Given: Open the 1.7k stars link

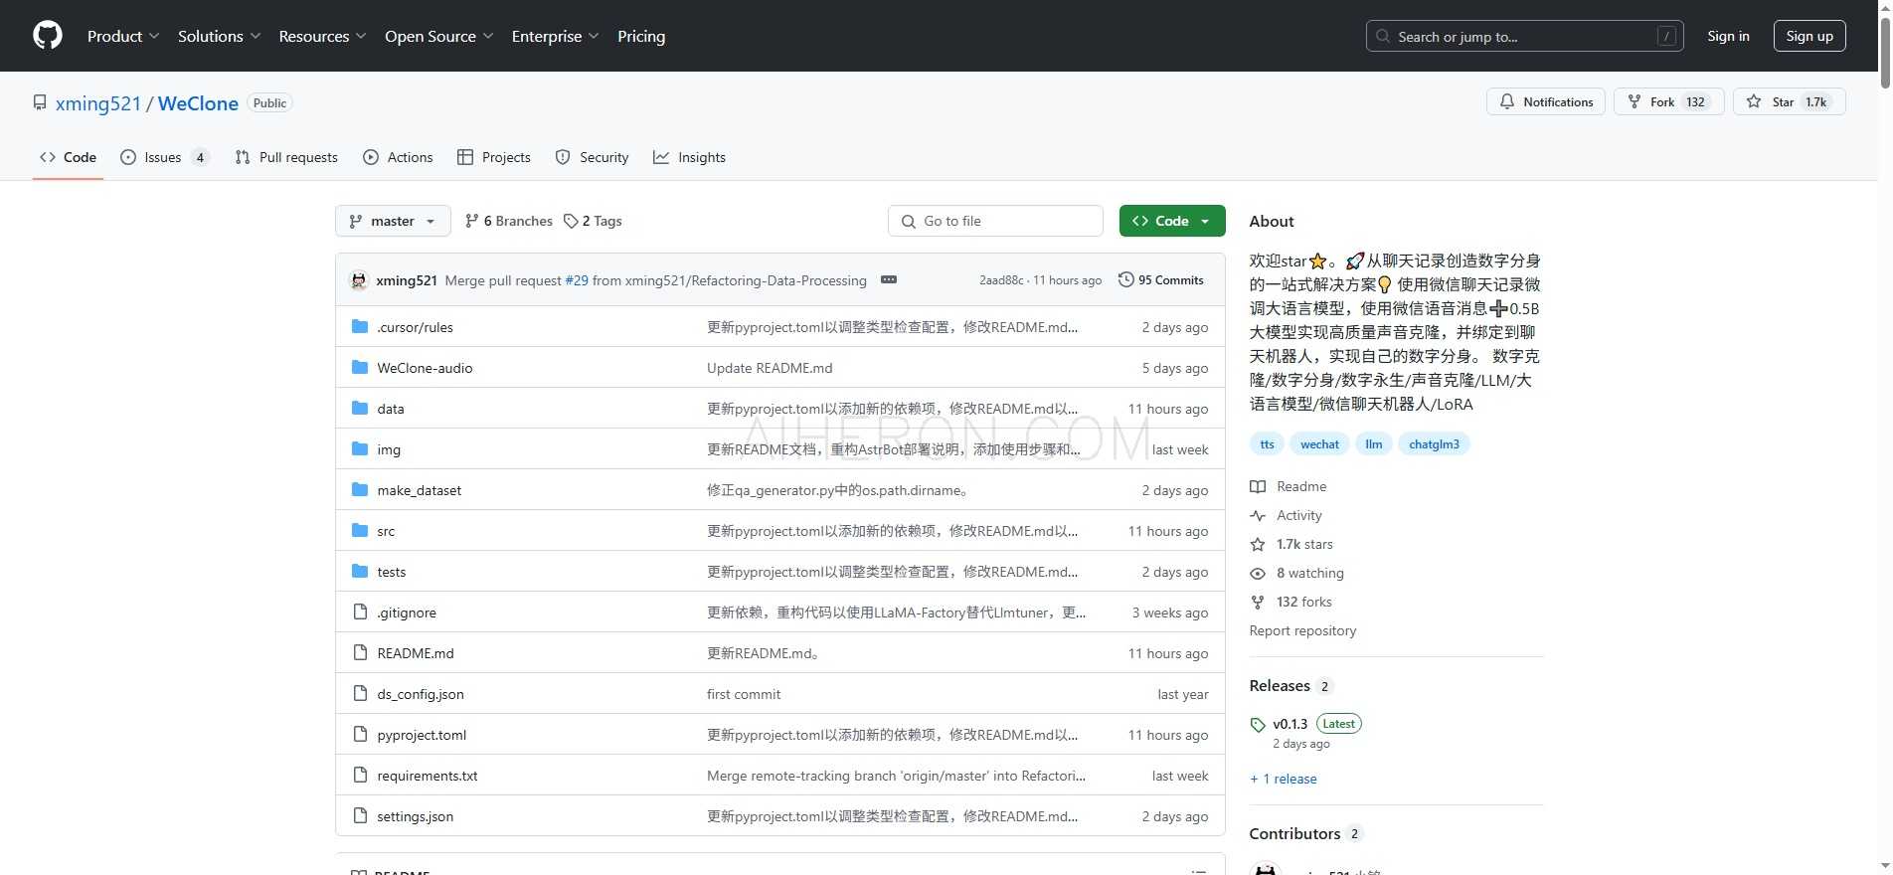Looking at the screenshot, I should tap(1291, 544).
